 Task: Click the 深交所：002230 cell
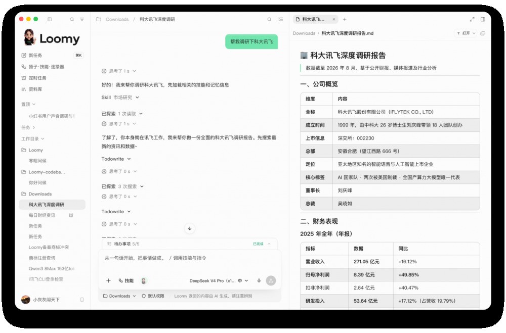[x=406, y=138]
